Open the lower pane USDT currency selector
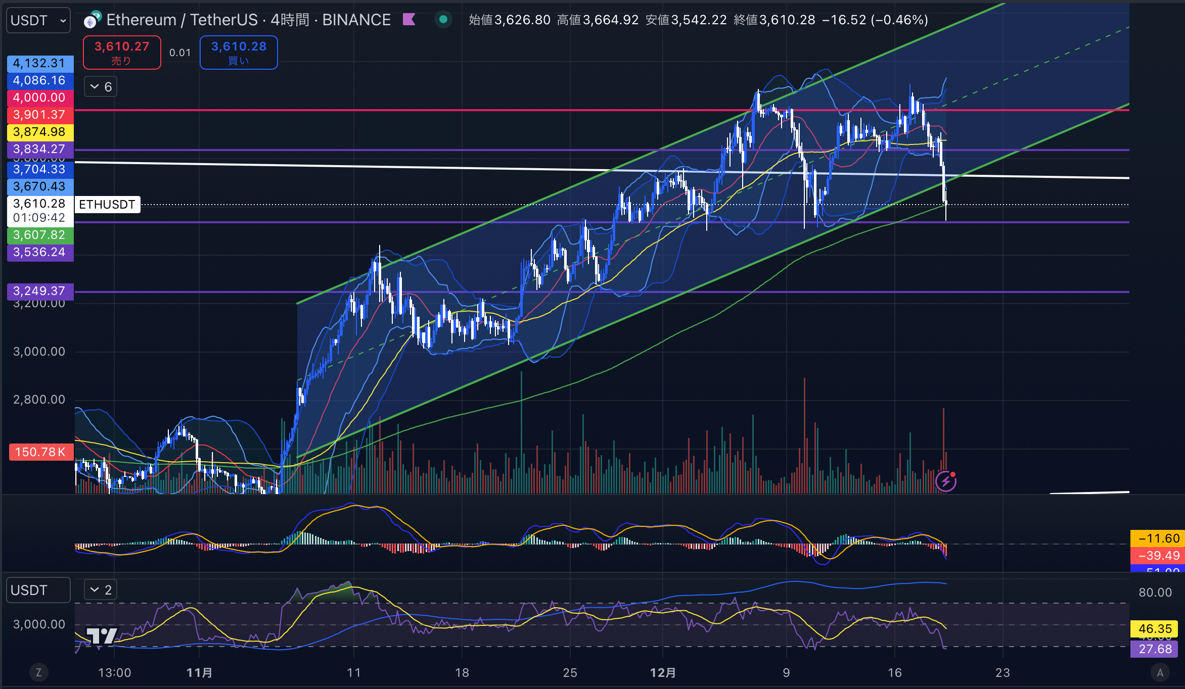The image size is (1185, 689). (38, 590)
